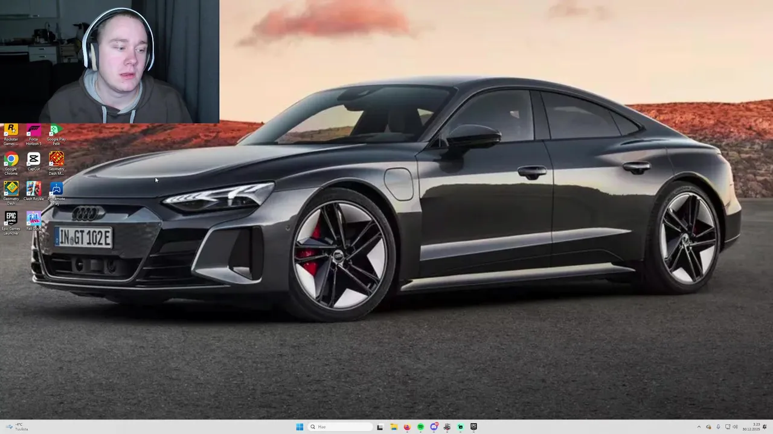Select the Geometry Dash icon with green cube
The width and height of the screenshot is (773, 434).
11,193
